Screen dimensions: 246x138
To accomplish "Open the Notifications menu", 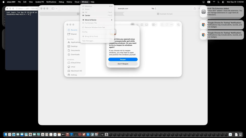I will (51, 2).
